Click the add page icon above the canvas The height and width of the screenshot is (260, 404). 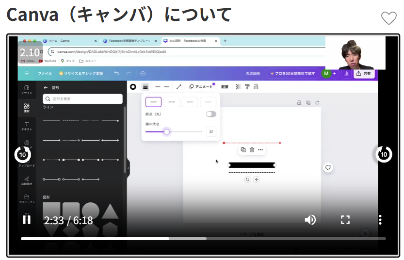tap(317, 102)
